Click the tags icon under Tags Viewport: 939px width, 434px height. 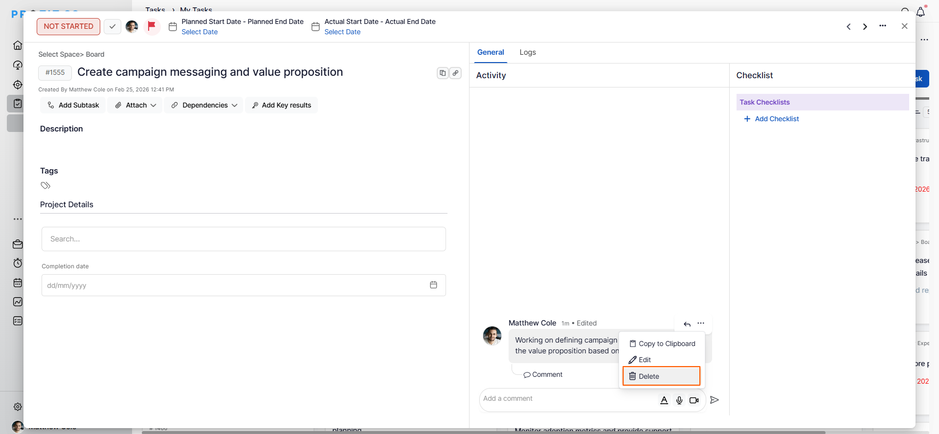pyautogui.click(x=45, y=186)
